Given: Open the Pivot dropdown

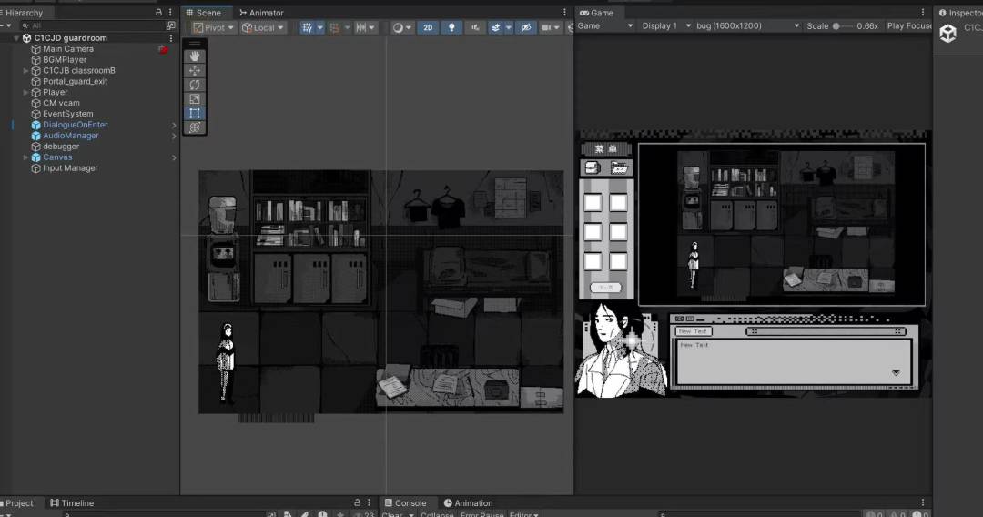Looking at the screenshot, I should coord(214,28).
